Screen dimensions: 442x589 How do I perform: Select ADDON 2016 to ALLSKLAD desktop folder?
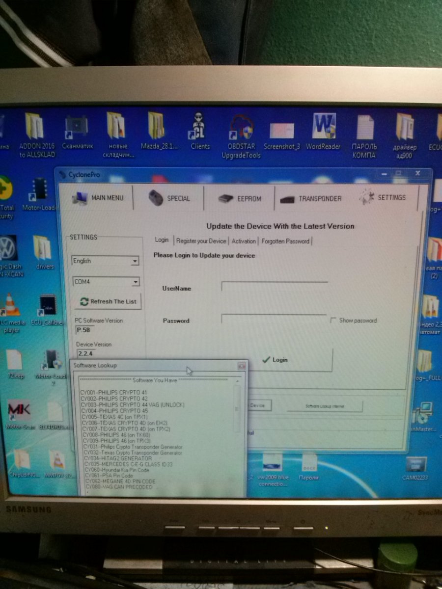click(x=36, y=135)
